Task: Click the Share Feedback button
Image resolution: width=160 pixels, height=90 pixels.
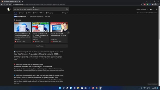Action: [153, 84]
